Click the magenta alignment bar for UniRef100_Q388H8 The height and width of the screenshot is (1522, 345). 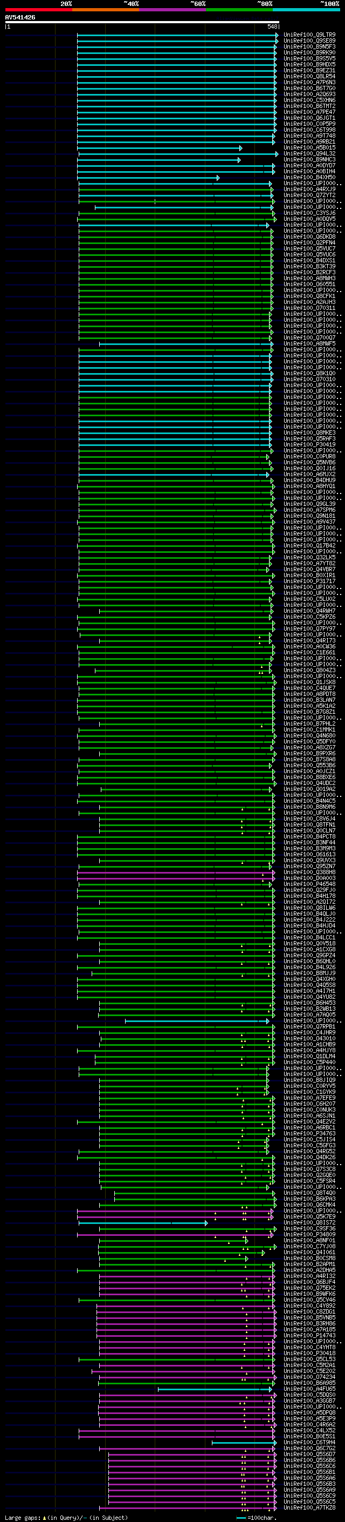(x=176, y=872)
